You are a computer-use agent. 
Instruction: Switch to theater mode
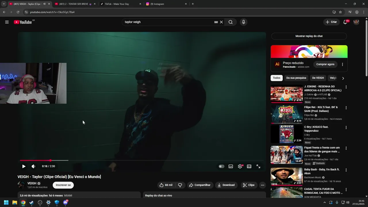[249, 166]
